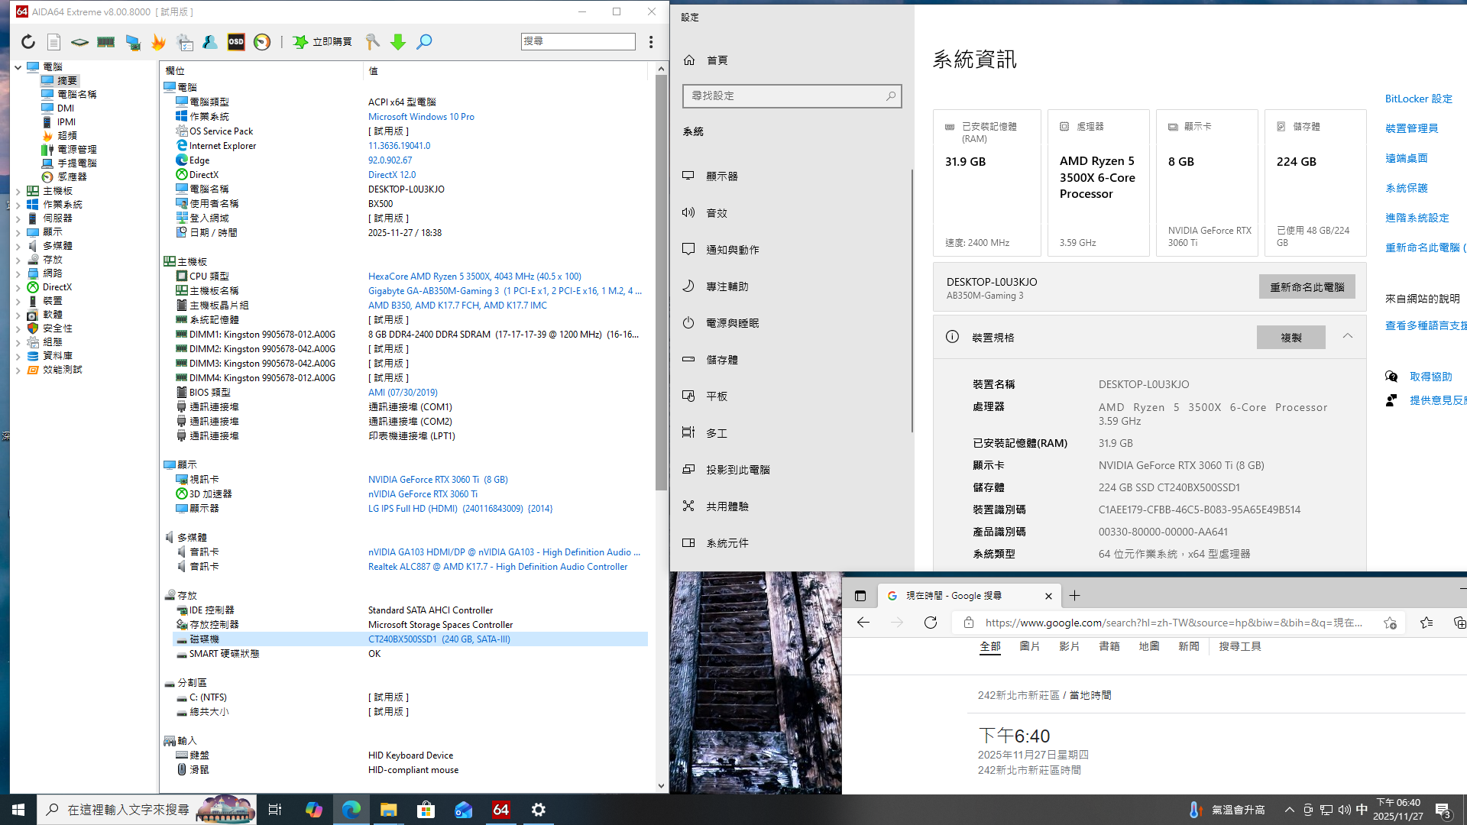The image size is (1467, 825).
Task: Open the gauge SensorPanel icon
Action: [262, 42]
